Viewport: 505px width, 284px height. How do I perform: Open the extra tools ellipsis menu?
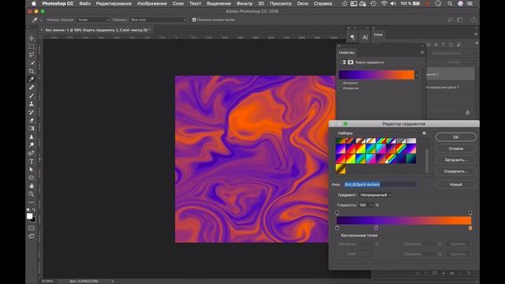[32, 203]
